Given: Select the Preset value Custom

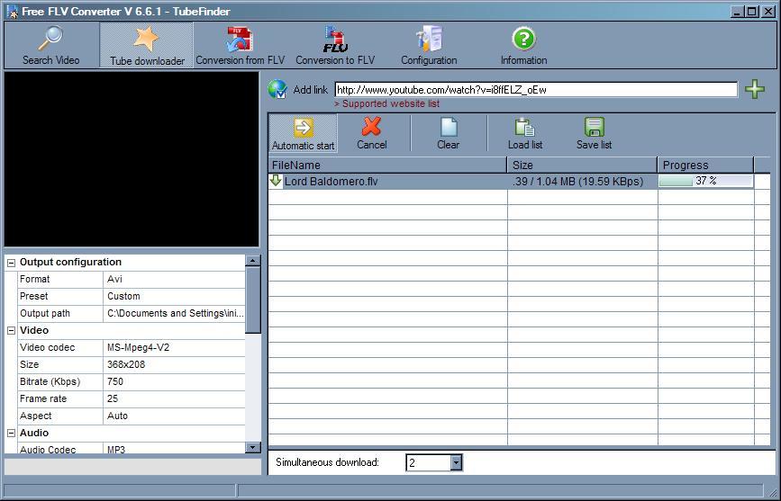Looking at the screenshot, I should pyautogui.click(x=174, y=296).
